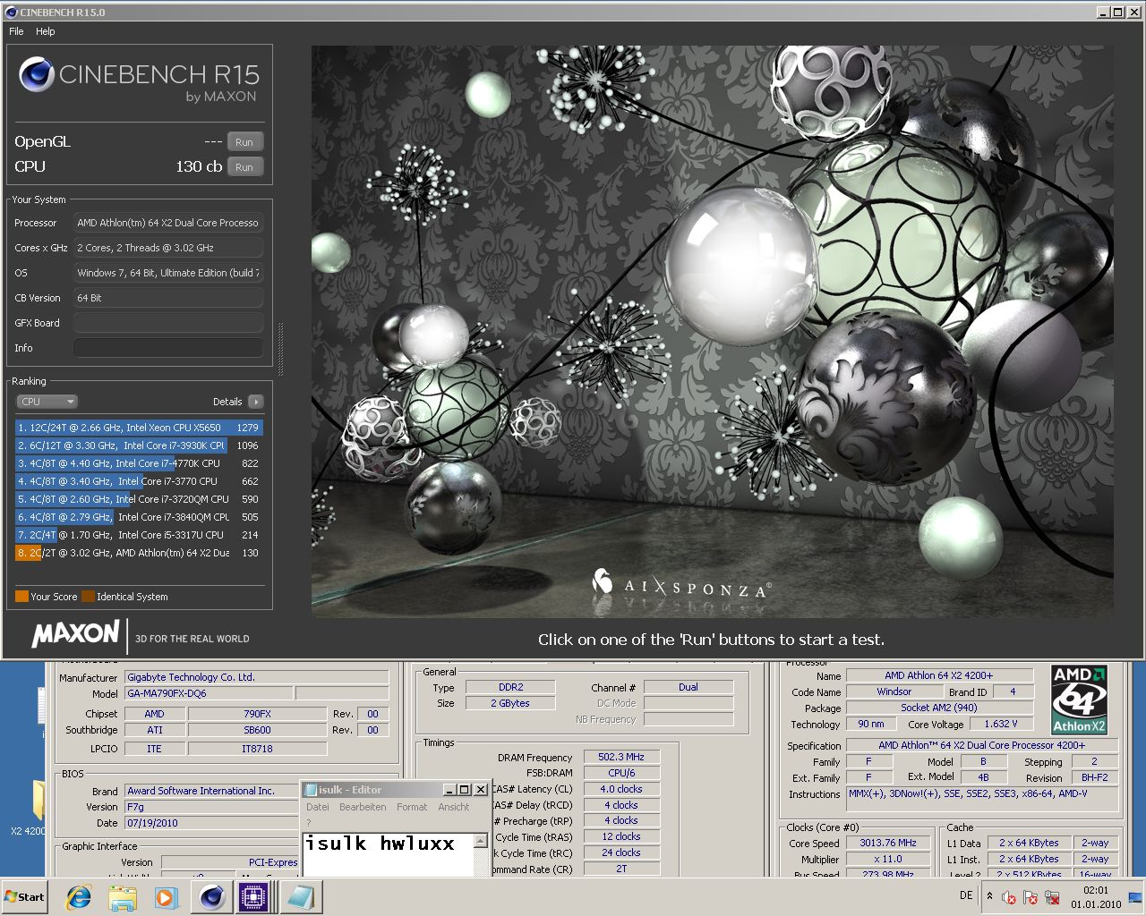Click the Editor vertical scrollbar up arrow
The height and width of the screenshot is (916, 1146).
pyautogui.click(x=481, y=841)
